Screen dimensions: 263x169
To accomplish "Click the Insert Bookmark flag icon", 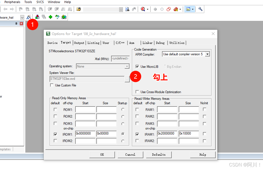I will point(21,9).
